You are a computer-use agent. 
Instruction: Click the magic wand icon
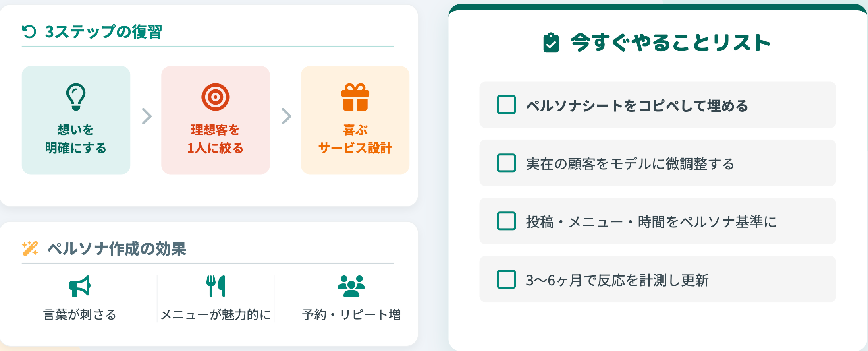pyautogui.click(x=30, y=248)
